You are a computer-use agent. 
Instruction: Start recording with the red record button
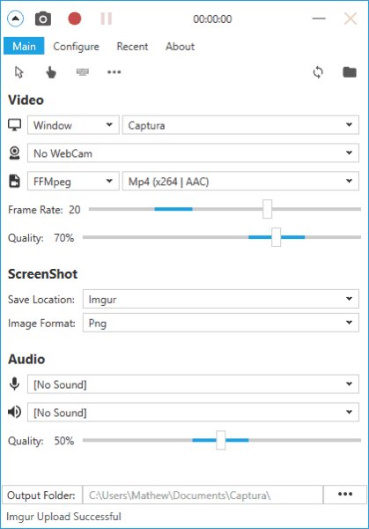point(75,19)
